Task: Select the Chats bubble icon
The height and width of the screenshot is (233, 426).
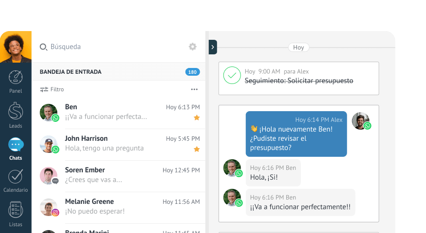Action: [x=16, y=145]
